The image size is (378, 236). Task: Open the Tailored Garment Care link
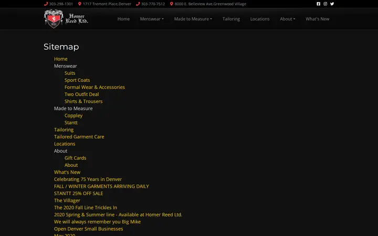tap(79, 137)
